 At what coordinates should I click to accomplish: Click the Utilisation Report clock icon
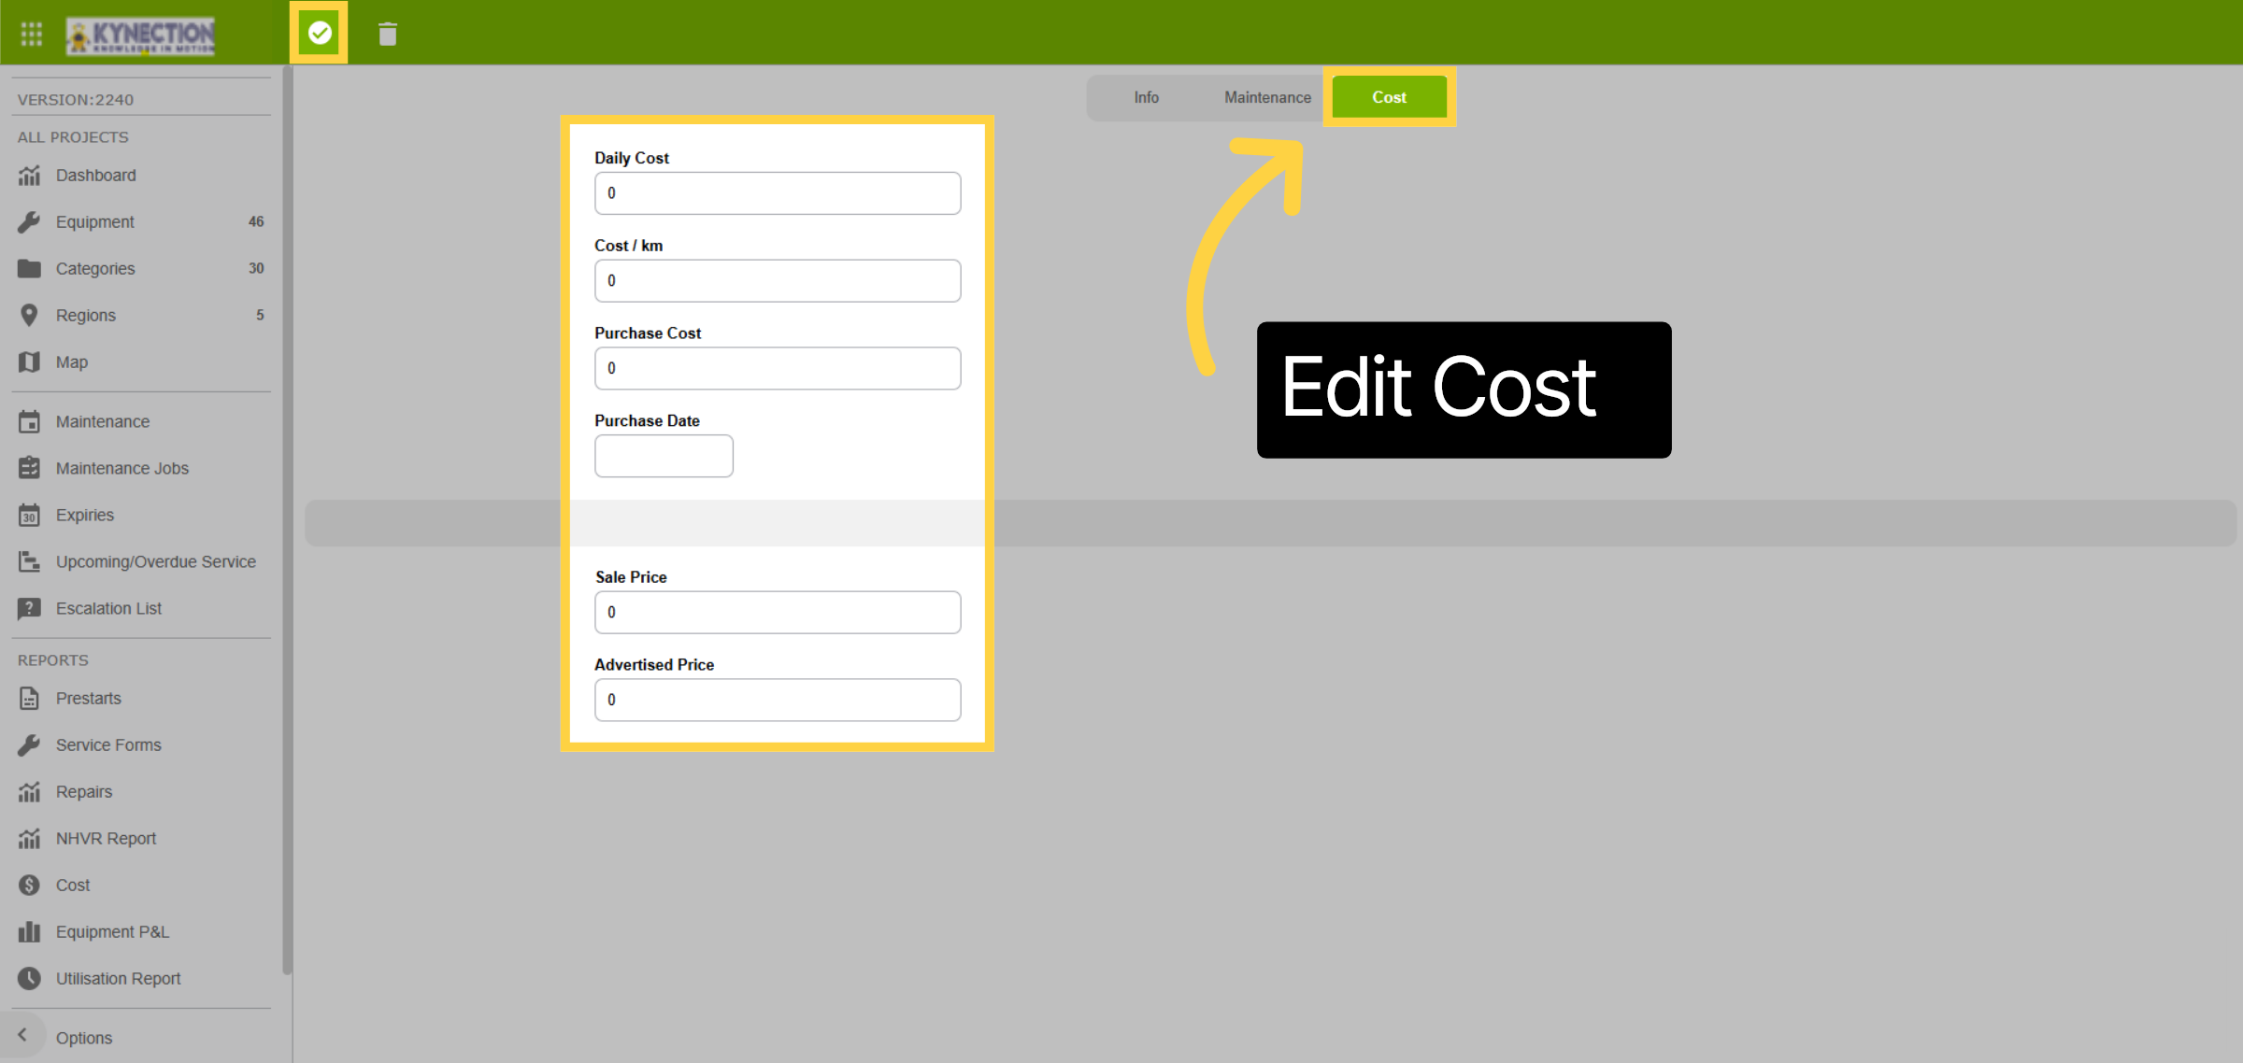click(30, 979)
